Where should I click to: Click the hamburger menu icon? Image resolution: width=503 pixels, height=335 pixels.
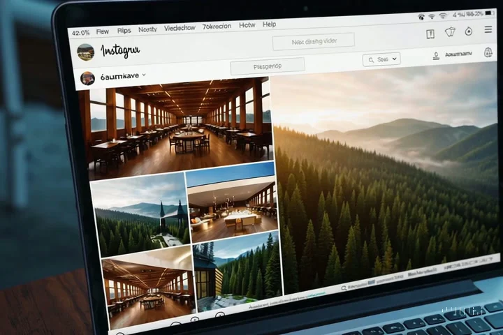tap(488, 29)
